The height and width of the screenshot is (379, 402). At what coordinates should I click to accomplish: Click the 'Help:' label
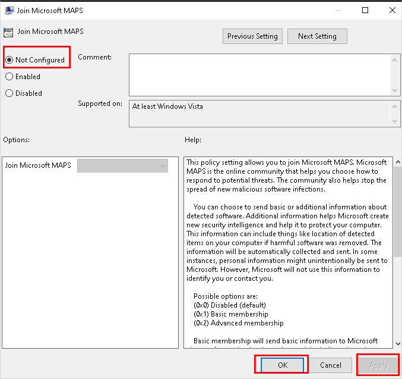(x=193, y=140)
